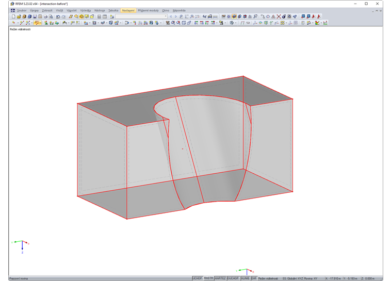The width and height of the screenshot is (392, 281).
Task: Open table view icon
Action: pyautogui.click(x=105, y=16)
